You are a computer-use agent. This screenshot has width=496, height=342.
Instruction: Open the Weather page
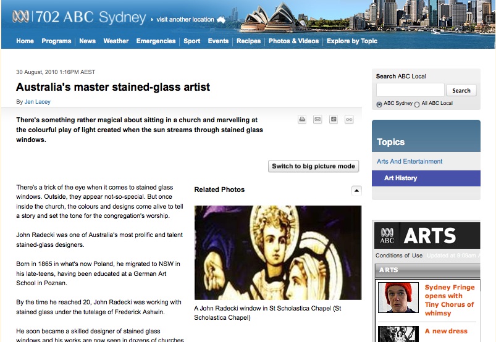(116, 41)
